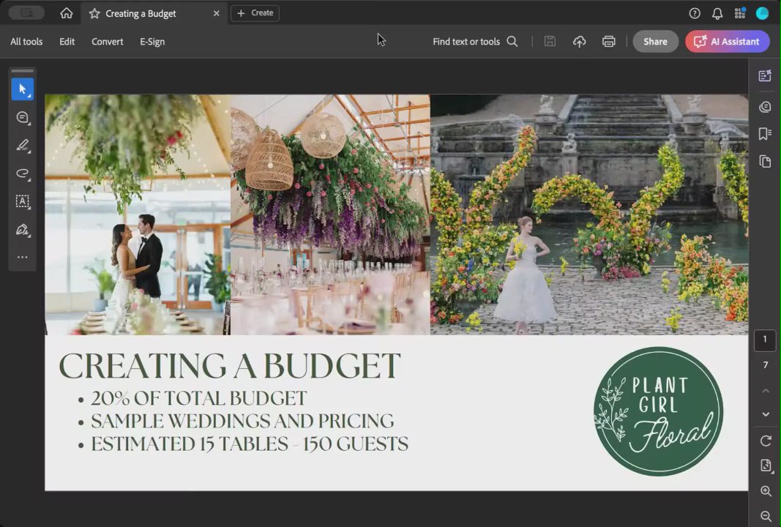This screenshot has height=527, width=781.
Task: Go to the Home icon
Action: (x=67, y=13)
